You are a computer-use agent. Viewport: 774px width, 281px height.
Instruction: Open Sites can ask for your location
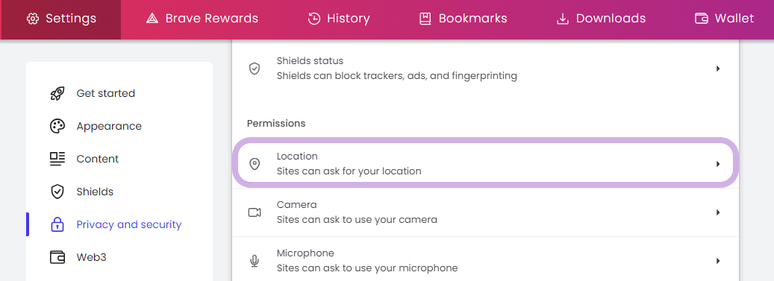[x=349, y=171]
